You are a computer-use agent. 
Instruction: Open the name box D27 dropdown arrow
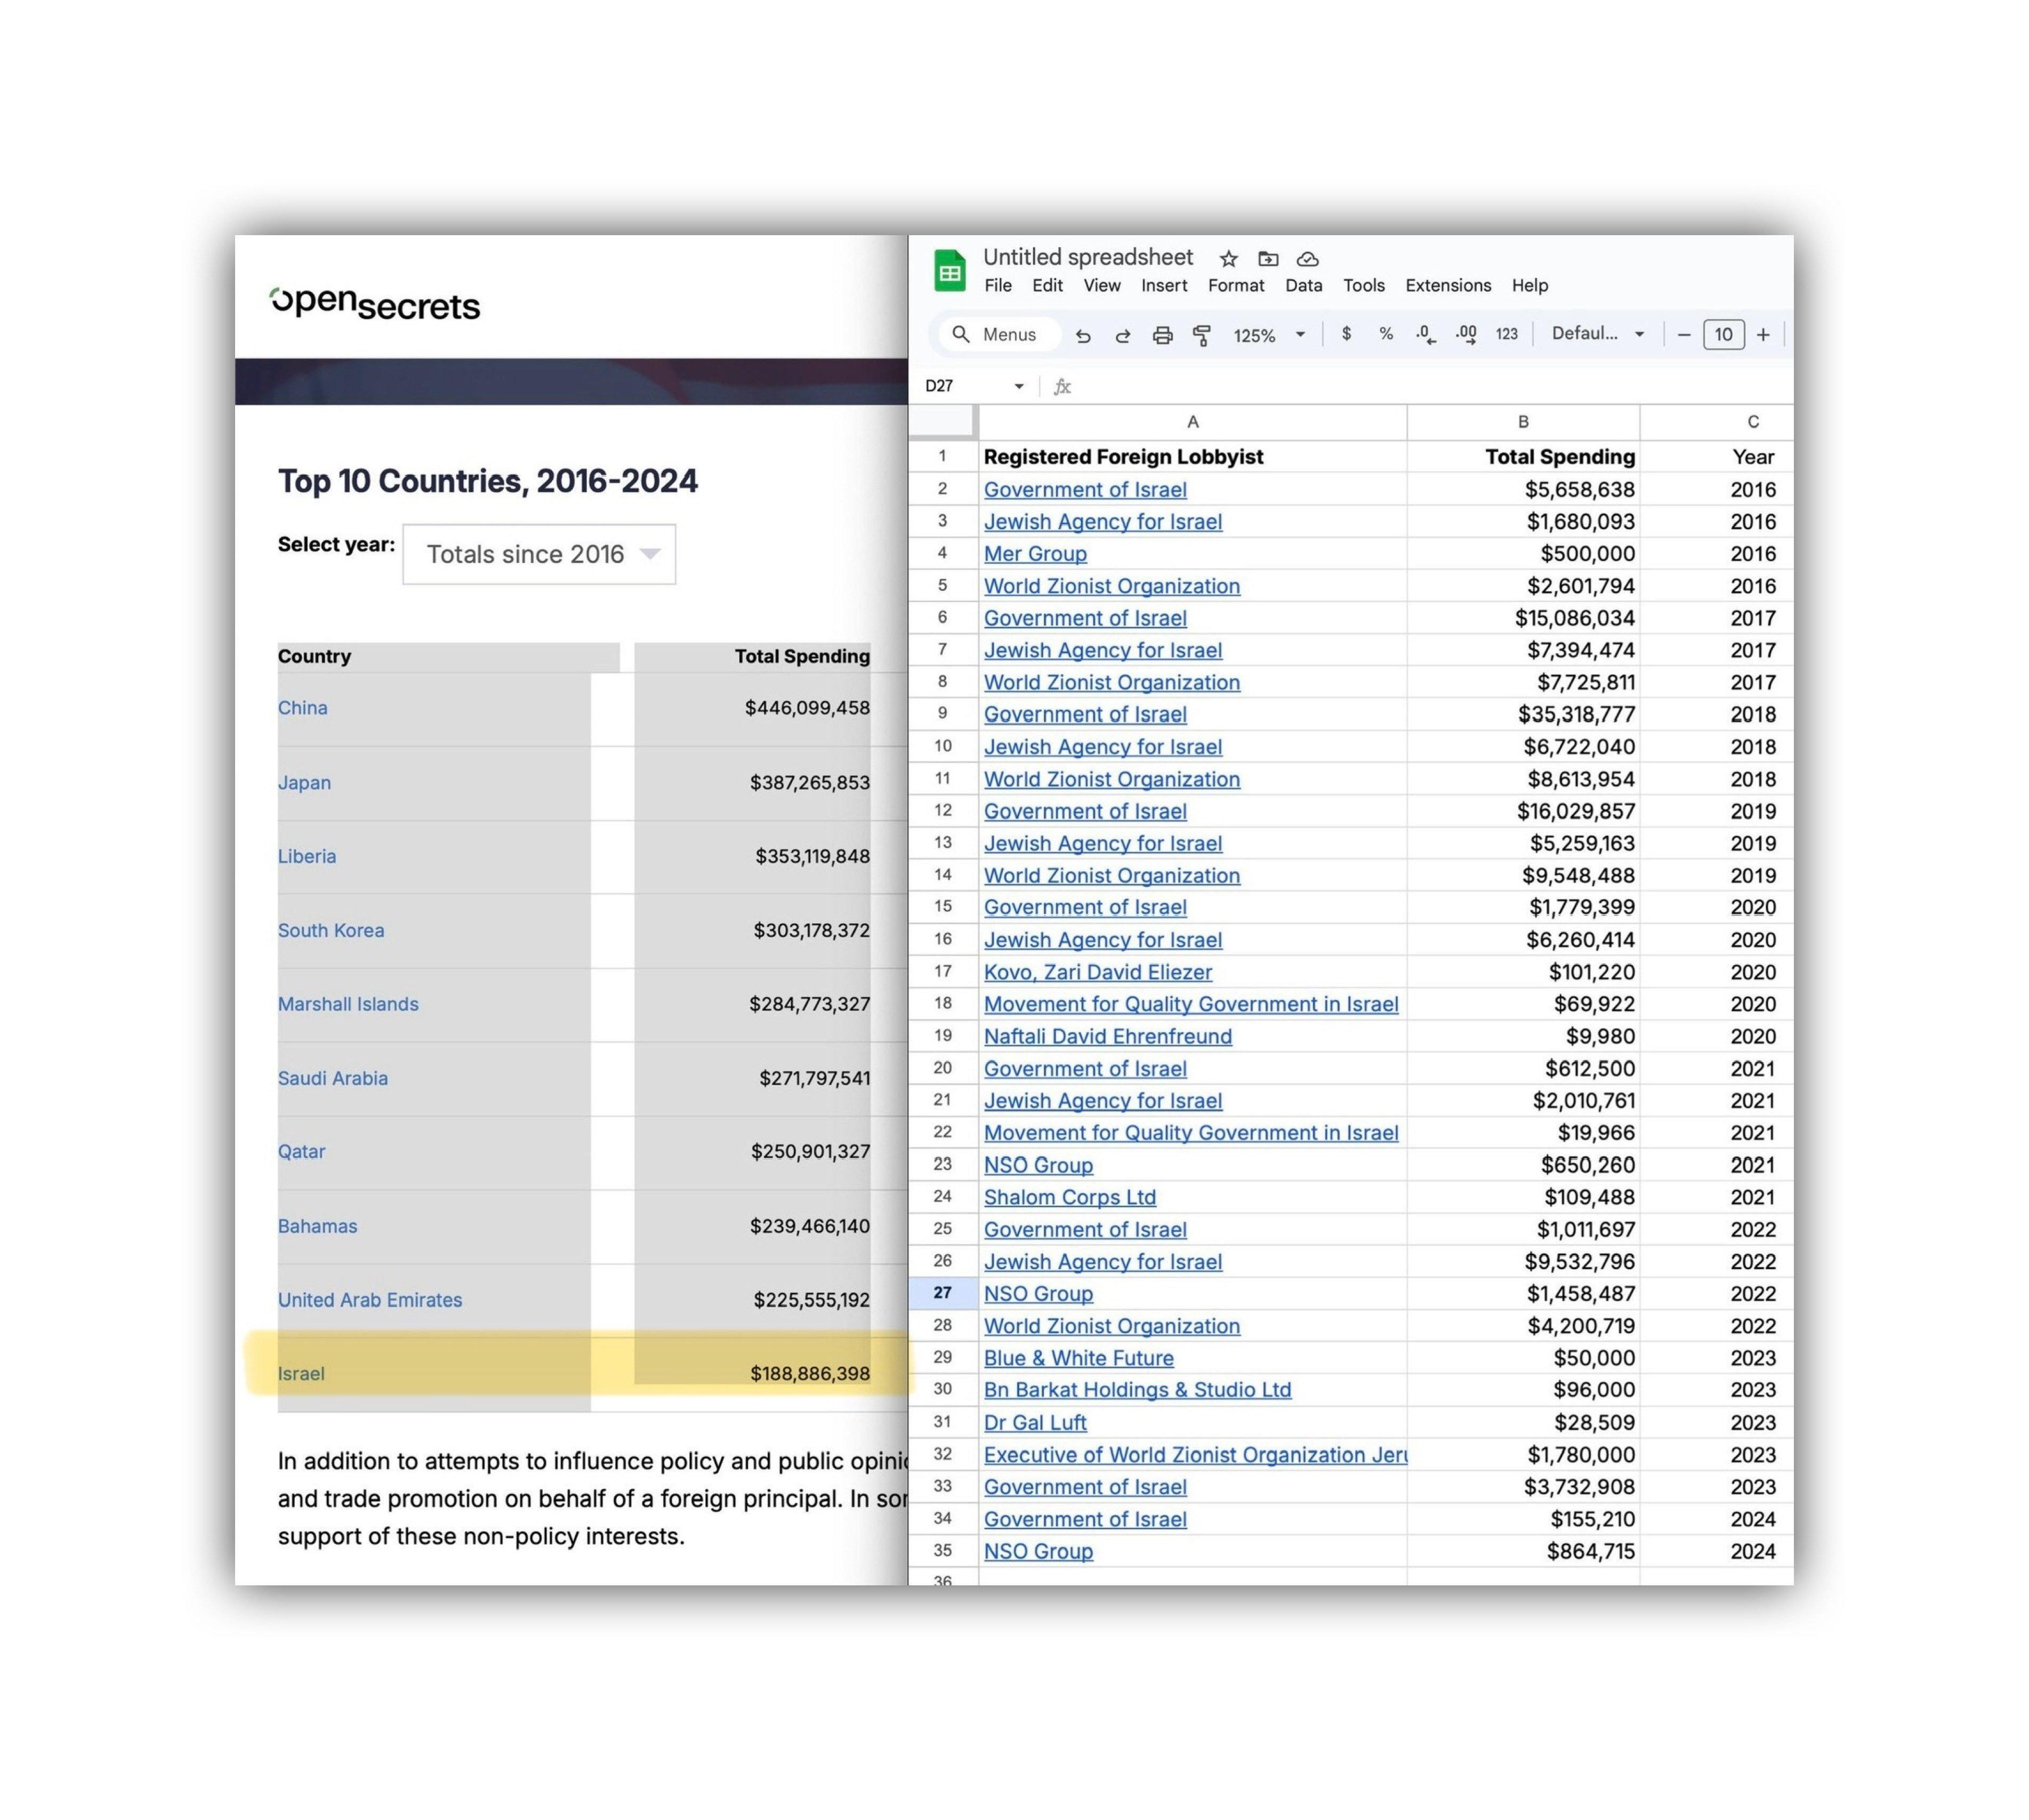pyautogui.click(x=1018, y=386)
